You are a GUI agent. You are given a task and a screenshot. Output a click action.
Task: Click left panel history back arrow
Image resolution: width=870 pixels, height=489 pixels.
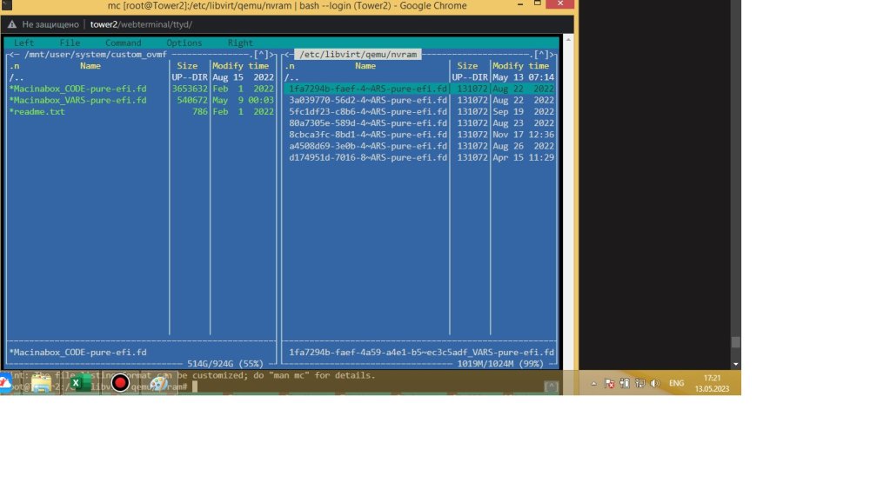click(x=10, y=54)
